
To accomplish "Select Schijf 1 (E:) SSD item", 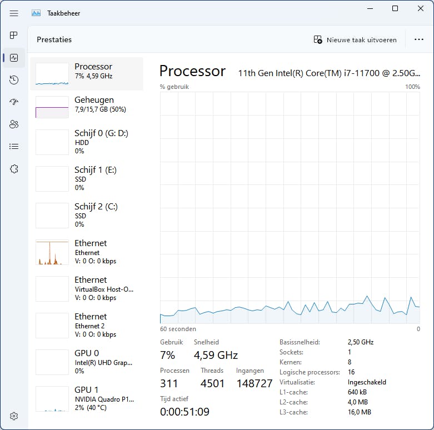I will (87, 179).
